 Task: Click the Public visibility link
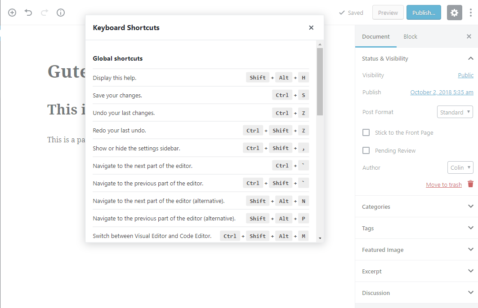point(465,75)
